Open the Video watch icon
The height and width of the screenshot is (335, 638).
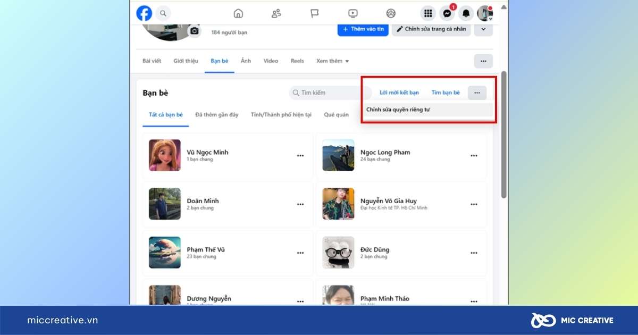[x=352, y=13]
